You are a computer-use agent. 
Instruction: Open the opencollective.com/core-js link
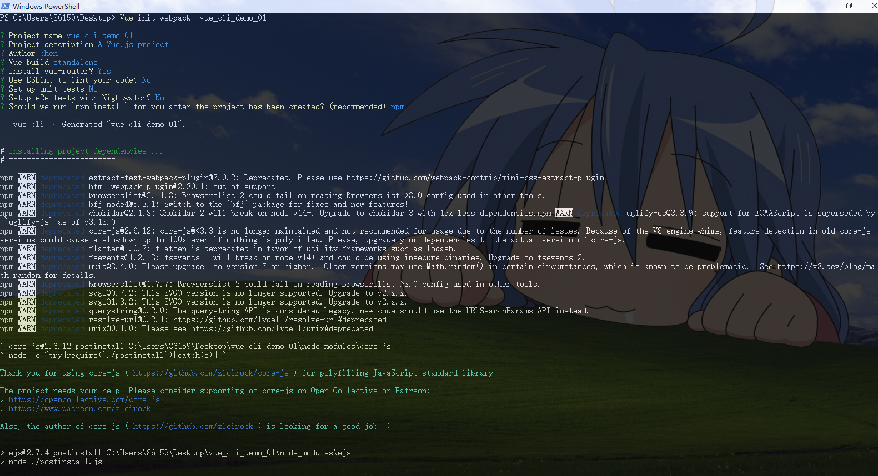tap(84, 399)
